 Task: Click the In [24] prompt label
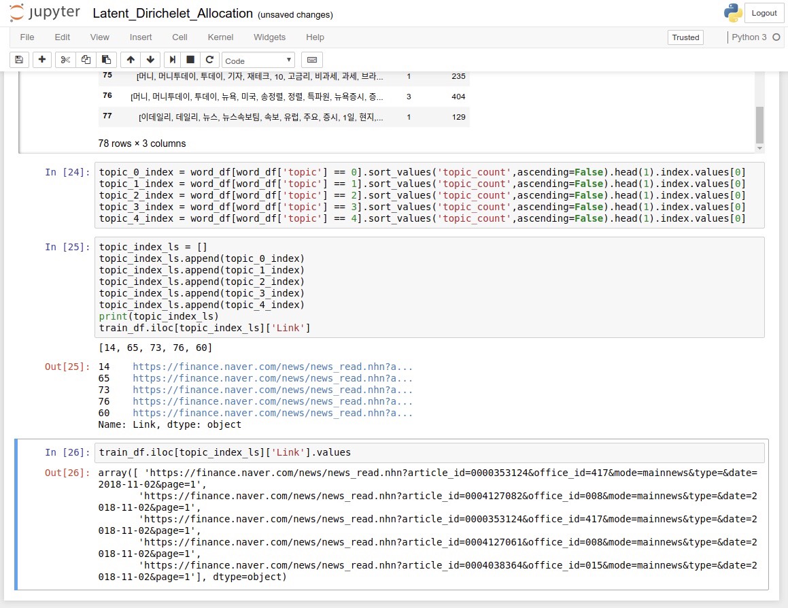[x=67, y=172]
